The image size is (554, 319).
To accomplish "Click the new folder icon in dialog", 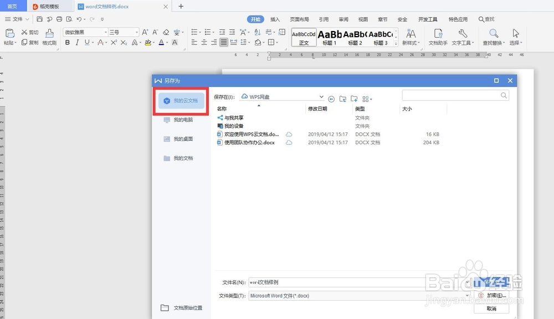I will 355,99.
